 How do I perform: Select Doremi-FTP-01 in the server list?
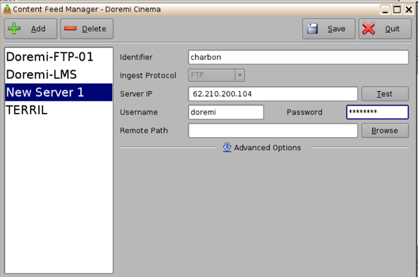pos(58,57)
